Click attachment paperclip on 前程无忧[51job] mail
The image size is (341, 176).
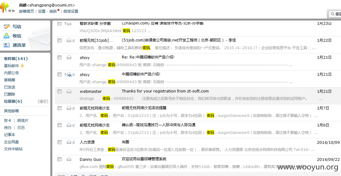[74, 40]
